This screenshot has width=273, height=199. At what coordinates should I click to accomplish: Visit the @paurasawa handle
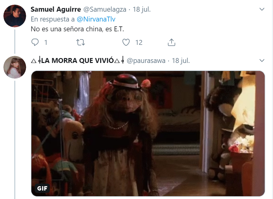point(146,61)
